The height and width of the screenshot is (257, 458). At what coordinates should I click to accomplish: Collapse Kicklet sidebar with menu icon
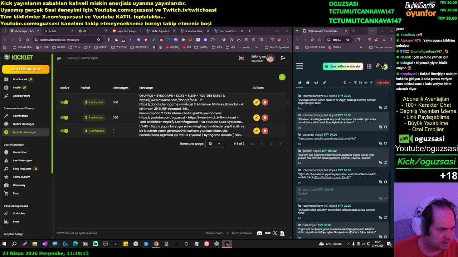[59, 58]
